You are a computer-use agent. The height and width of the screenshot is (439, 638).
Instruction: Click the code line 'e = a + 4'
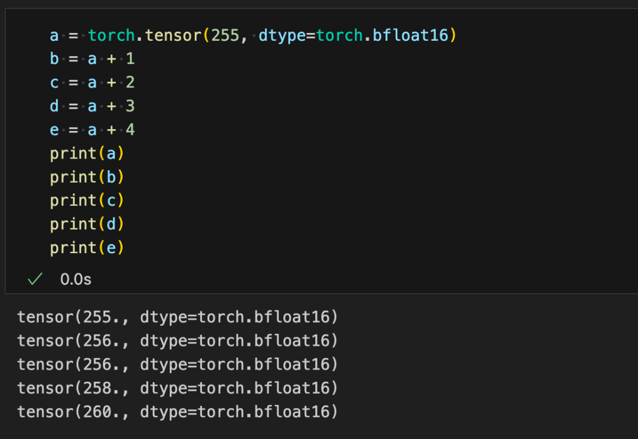(x=92, y=130)
